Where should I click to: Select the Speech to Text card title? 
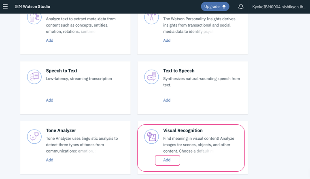(x=62, y=70)
